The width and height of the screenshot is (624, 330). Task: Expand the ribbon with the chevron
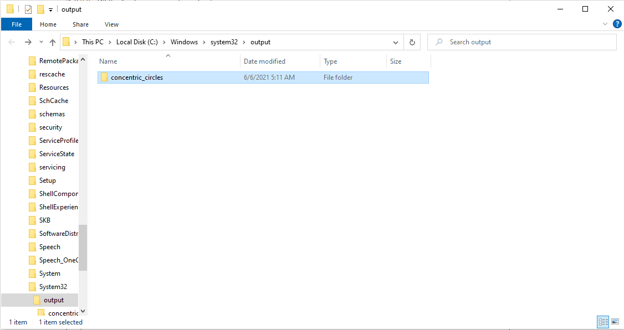click(605, 24)
